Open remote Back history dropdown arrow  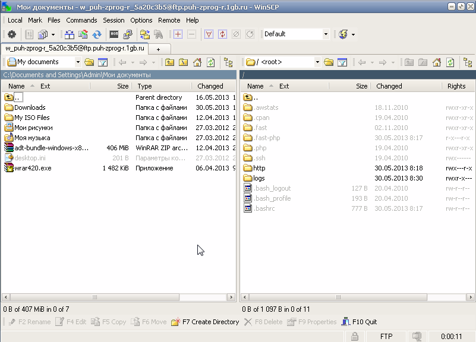tap(372, 62)
